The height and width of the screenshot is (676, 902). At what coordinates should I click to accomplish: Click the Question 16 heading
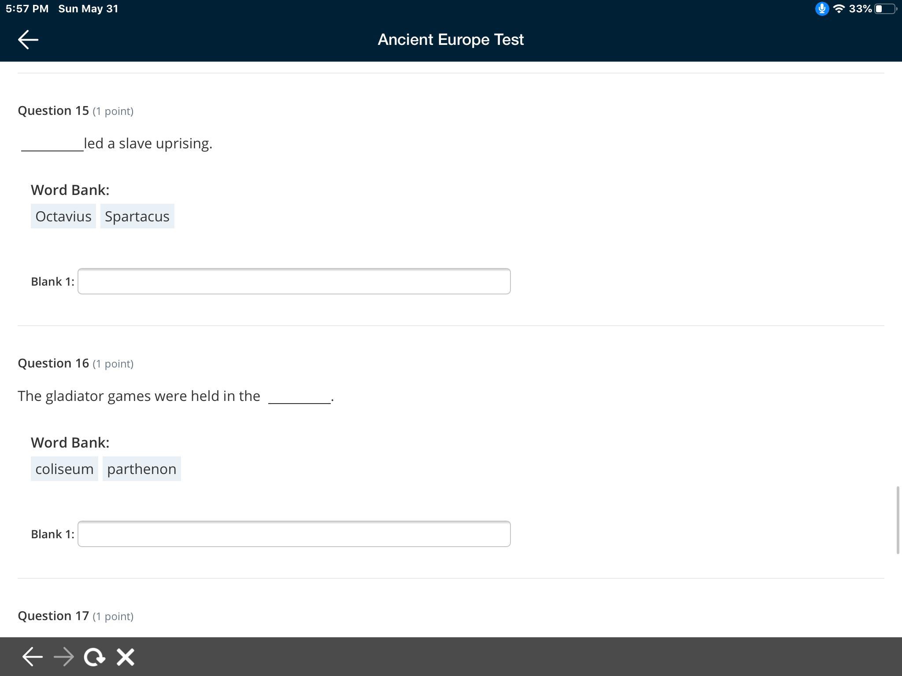tap(53, 363)
